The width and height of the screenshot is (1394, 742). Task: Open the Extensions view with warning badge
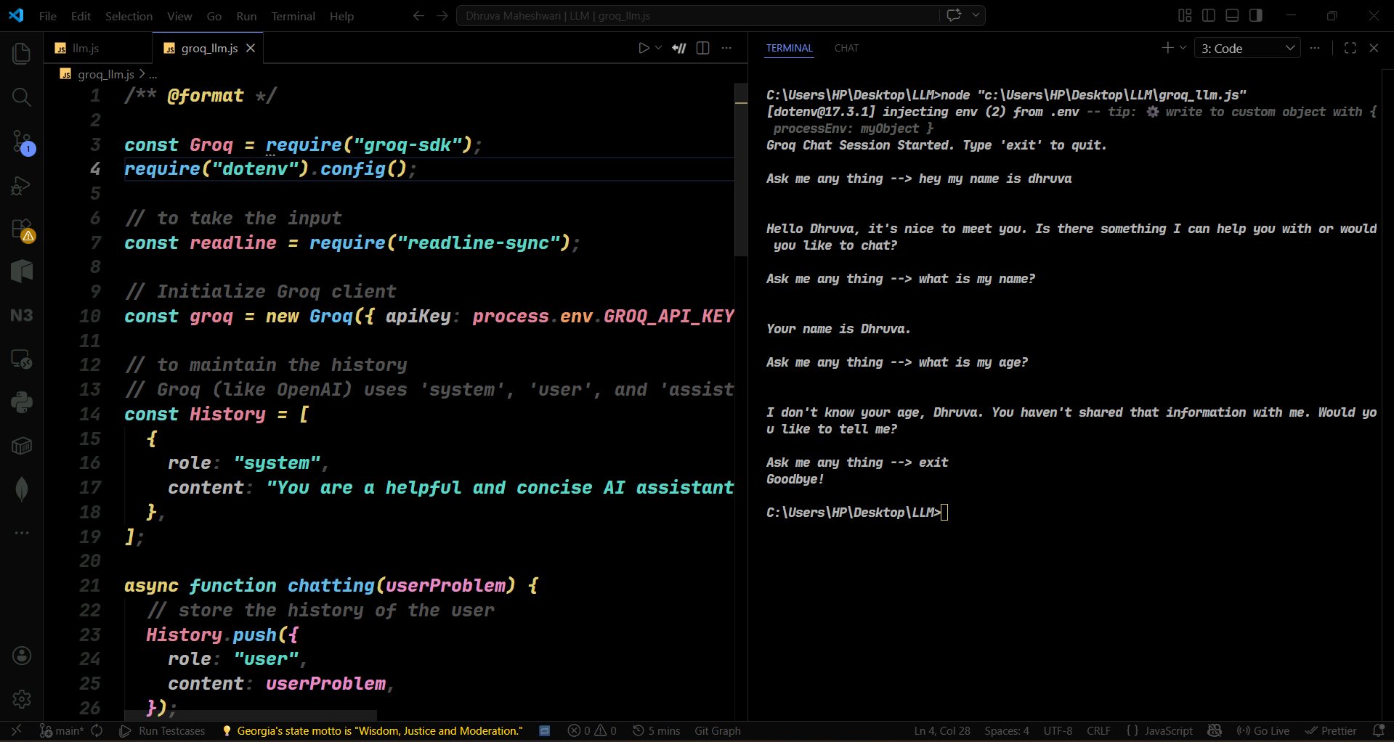[22, 229]
